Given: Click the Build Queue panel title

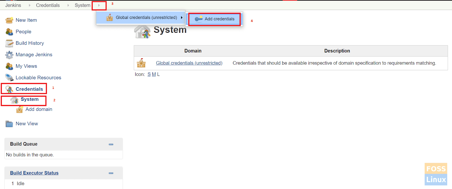Looking at the screenshot, I should click(x=24, y=144).
